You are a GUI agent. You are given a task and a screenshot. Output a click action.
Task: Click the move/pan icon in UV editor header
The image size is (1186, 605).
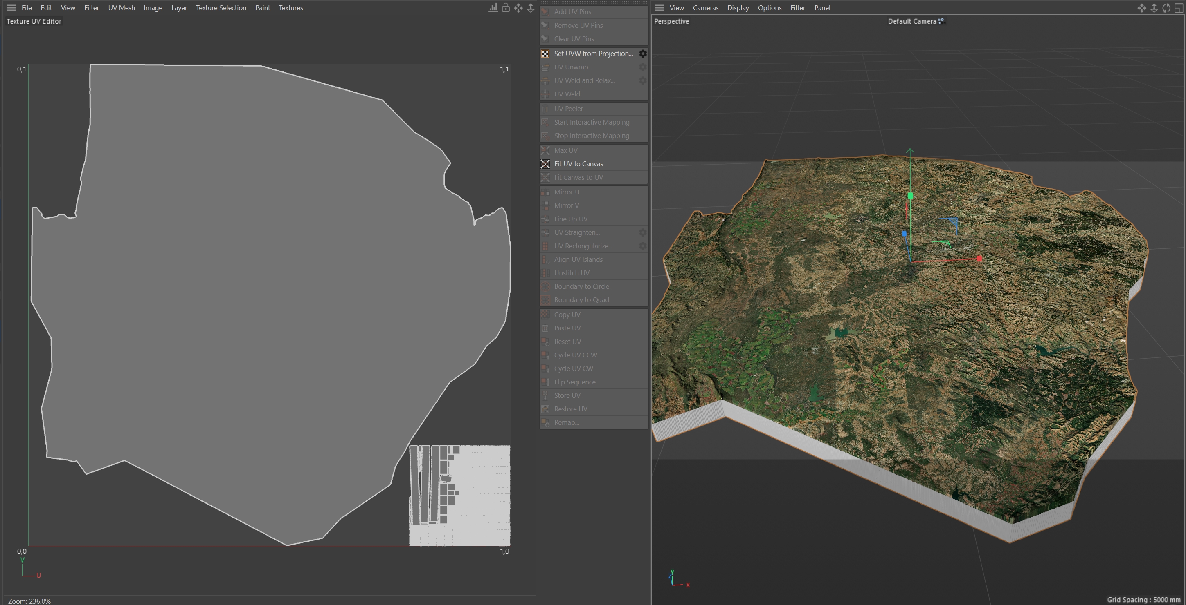point(518,8)
